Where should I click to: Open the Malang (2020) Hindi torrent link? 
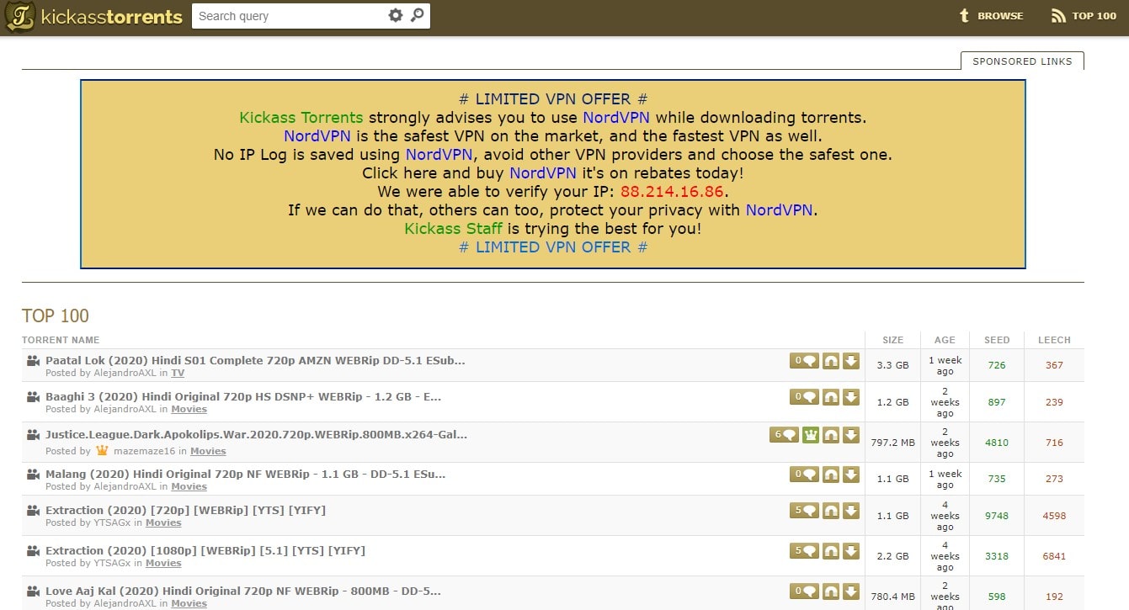point(246,474)
